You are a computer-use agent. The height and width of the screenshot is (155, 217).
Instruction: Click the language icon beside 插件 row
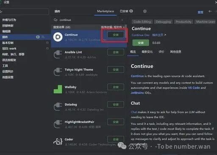[43, 37]
